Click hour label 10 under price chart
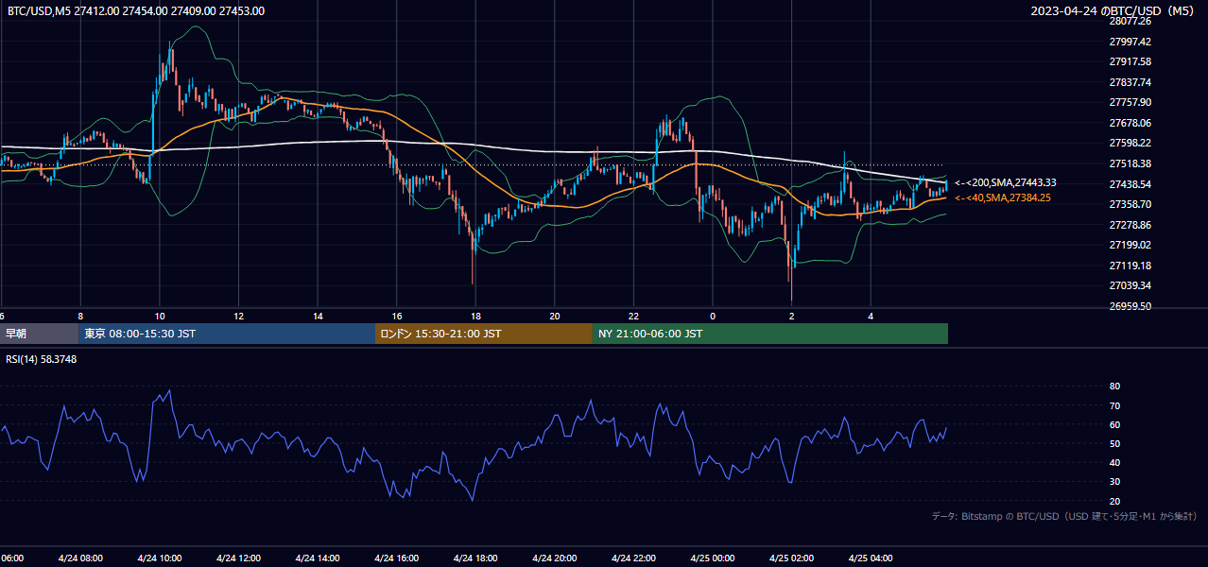The image size is (1208, 567). (160, 316)
